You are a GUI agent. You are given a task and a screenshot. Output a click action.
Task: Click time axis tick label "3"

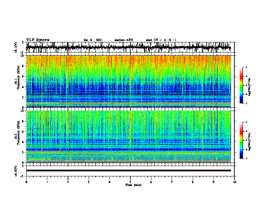click(x=89, y=182)
